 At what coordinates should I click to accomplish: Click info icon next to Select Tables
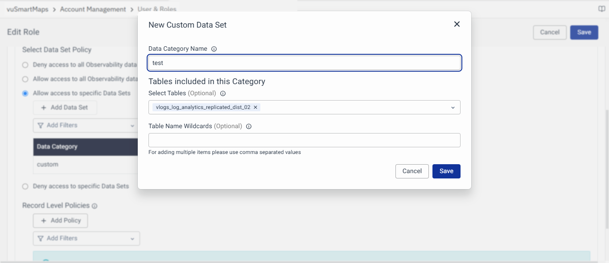click(223, 93)
